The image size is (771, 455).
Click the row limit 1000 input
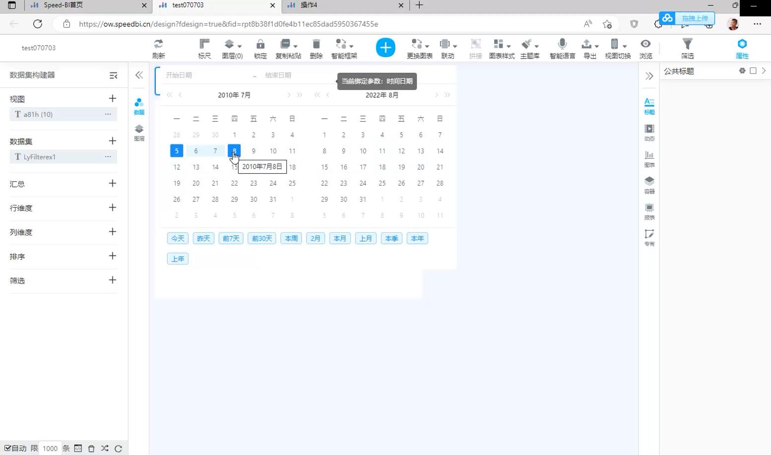tap(50, 449)
